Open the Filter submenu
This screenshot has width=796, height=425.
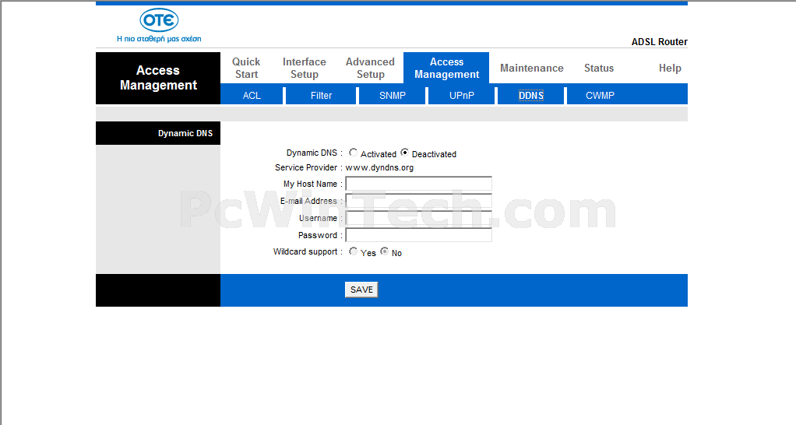(321, 95)
